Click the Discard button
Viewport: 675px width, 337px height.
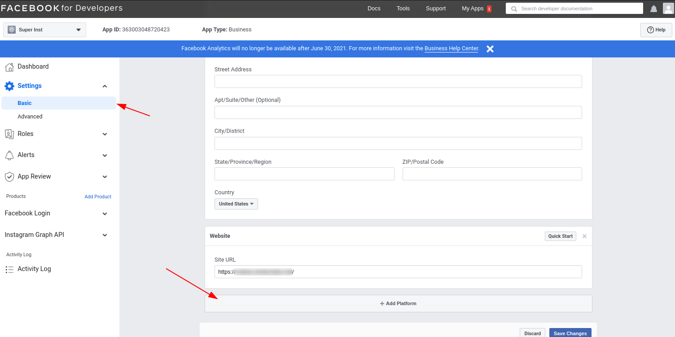click(532, 333)
